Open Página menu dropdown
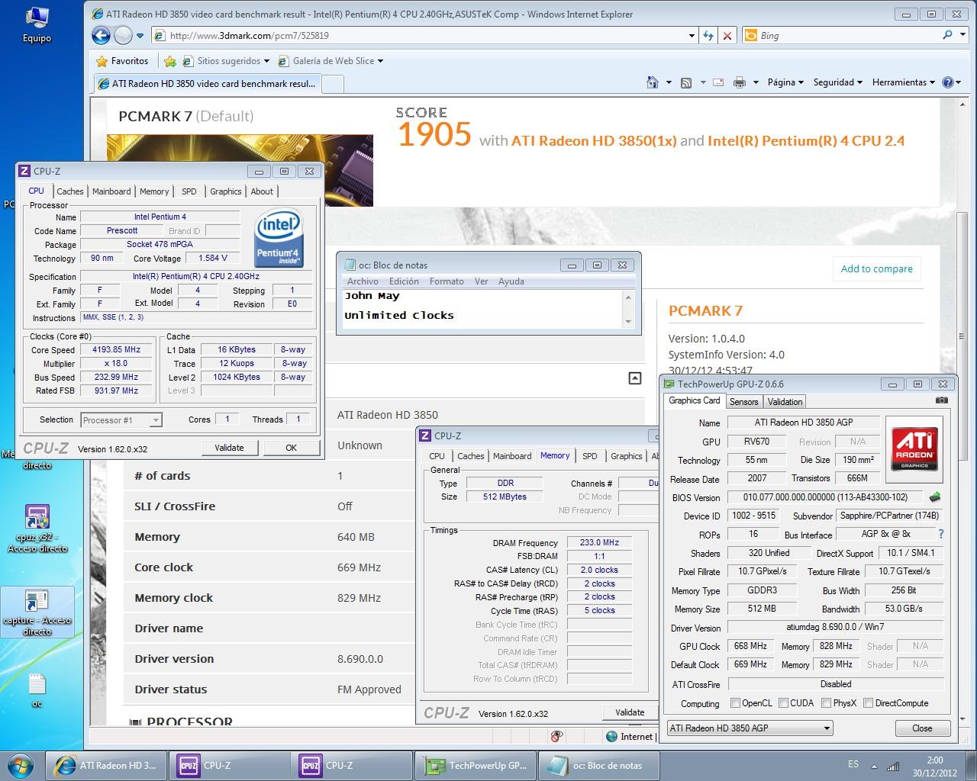 [786, 82]
